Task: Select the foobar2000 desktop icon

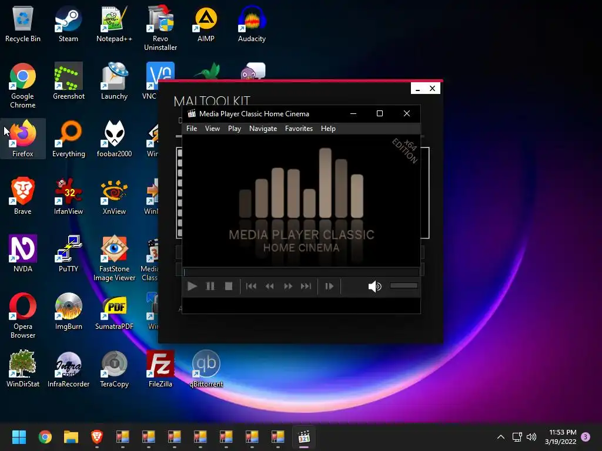Action: (x=114, y=139)
